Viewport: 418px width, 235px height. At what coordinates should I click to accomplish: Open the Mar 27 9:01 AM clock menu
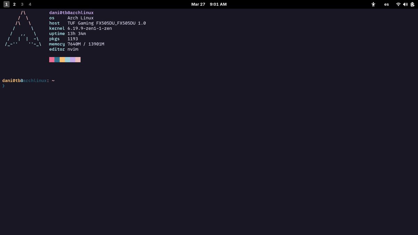point(209,4)
